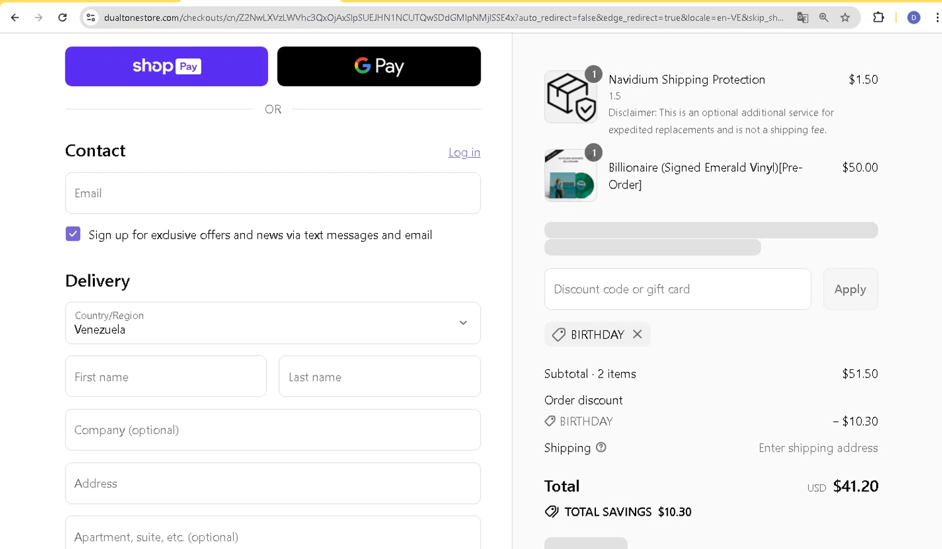
Task: Click Enter shipping address text
Action: (x=818, y=448)
